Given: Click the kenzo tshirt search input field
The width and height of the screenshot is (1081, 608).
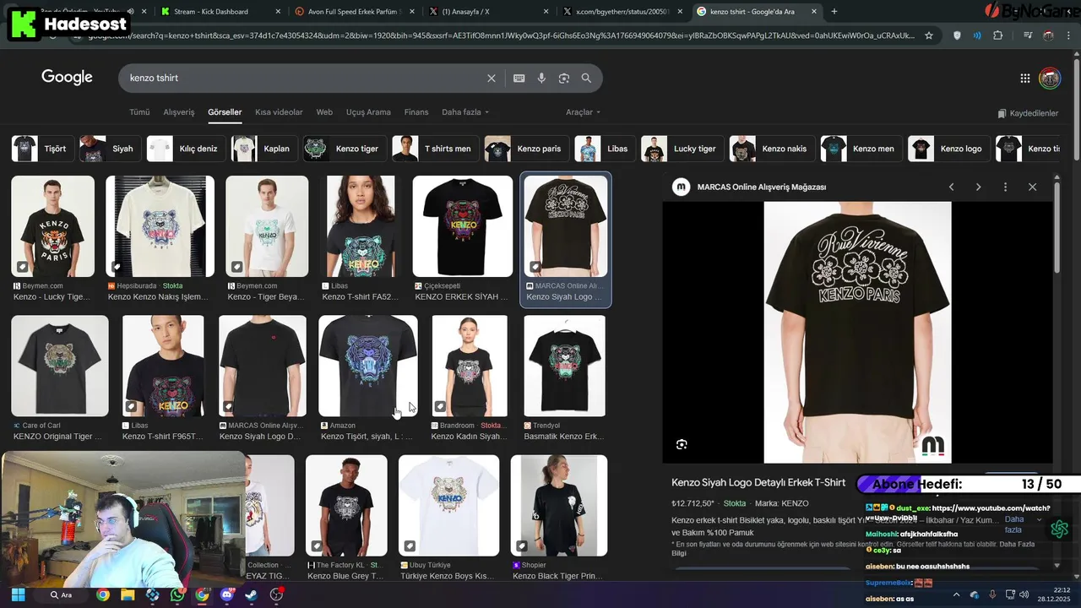Looking at the screenshot, I should [x=304, y=78].
